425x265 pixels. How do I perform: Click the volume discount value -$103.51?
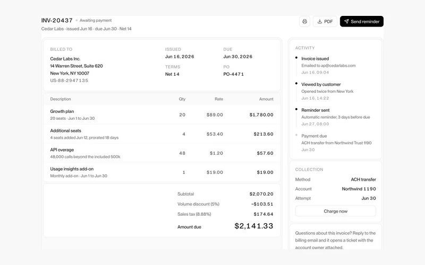tap(262, 204)
